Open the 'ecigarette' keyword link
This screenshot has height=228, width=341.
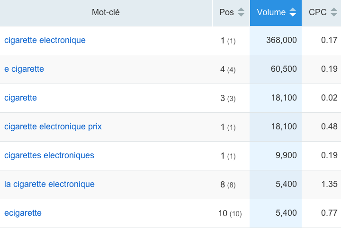[x=23, y=213]
